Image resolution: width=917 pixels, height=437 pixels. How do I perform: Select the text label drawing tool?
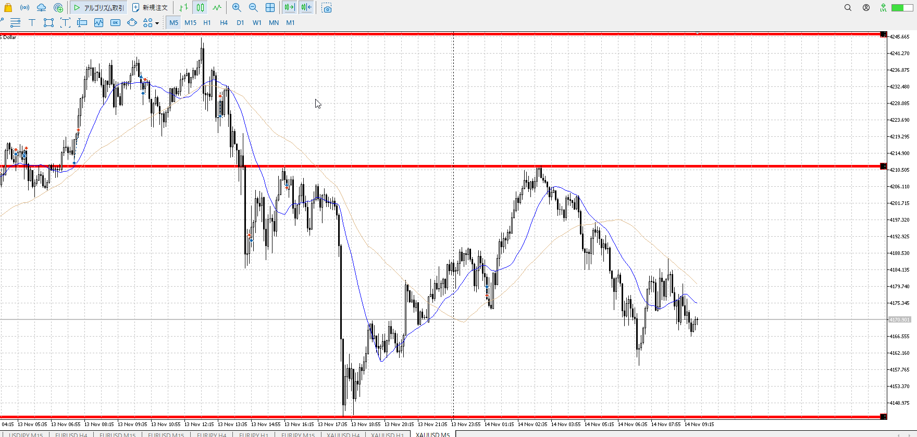[32, 22]
